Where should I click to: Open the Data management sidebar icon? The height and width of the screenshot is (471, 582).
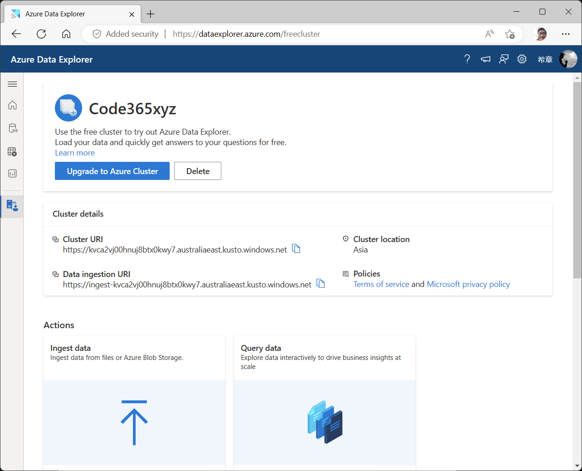click(x=13, y=128)
